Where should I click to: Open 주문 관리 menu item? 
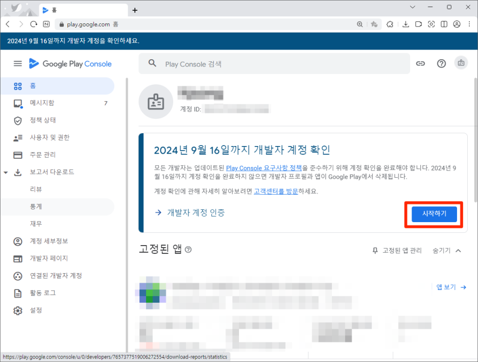click(58, 155)
